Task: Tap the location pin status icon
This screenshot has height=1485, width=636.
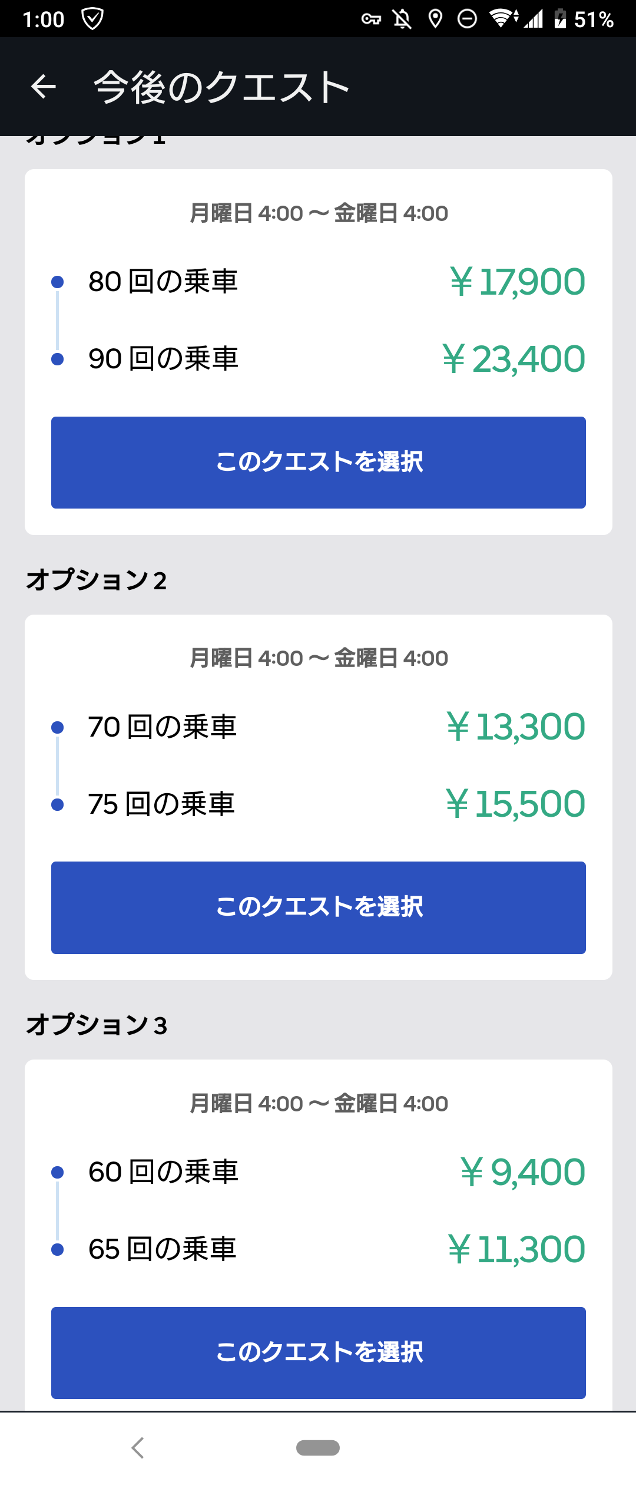Action: tap(435, 19)
